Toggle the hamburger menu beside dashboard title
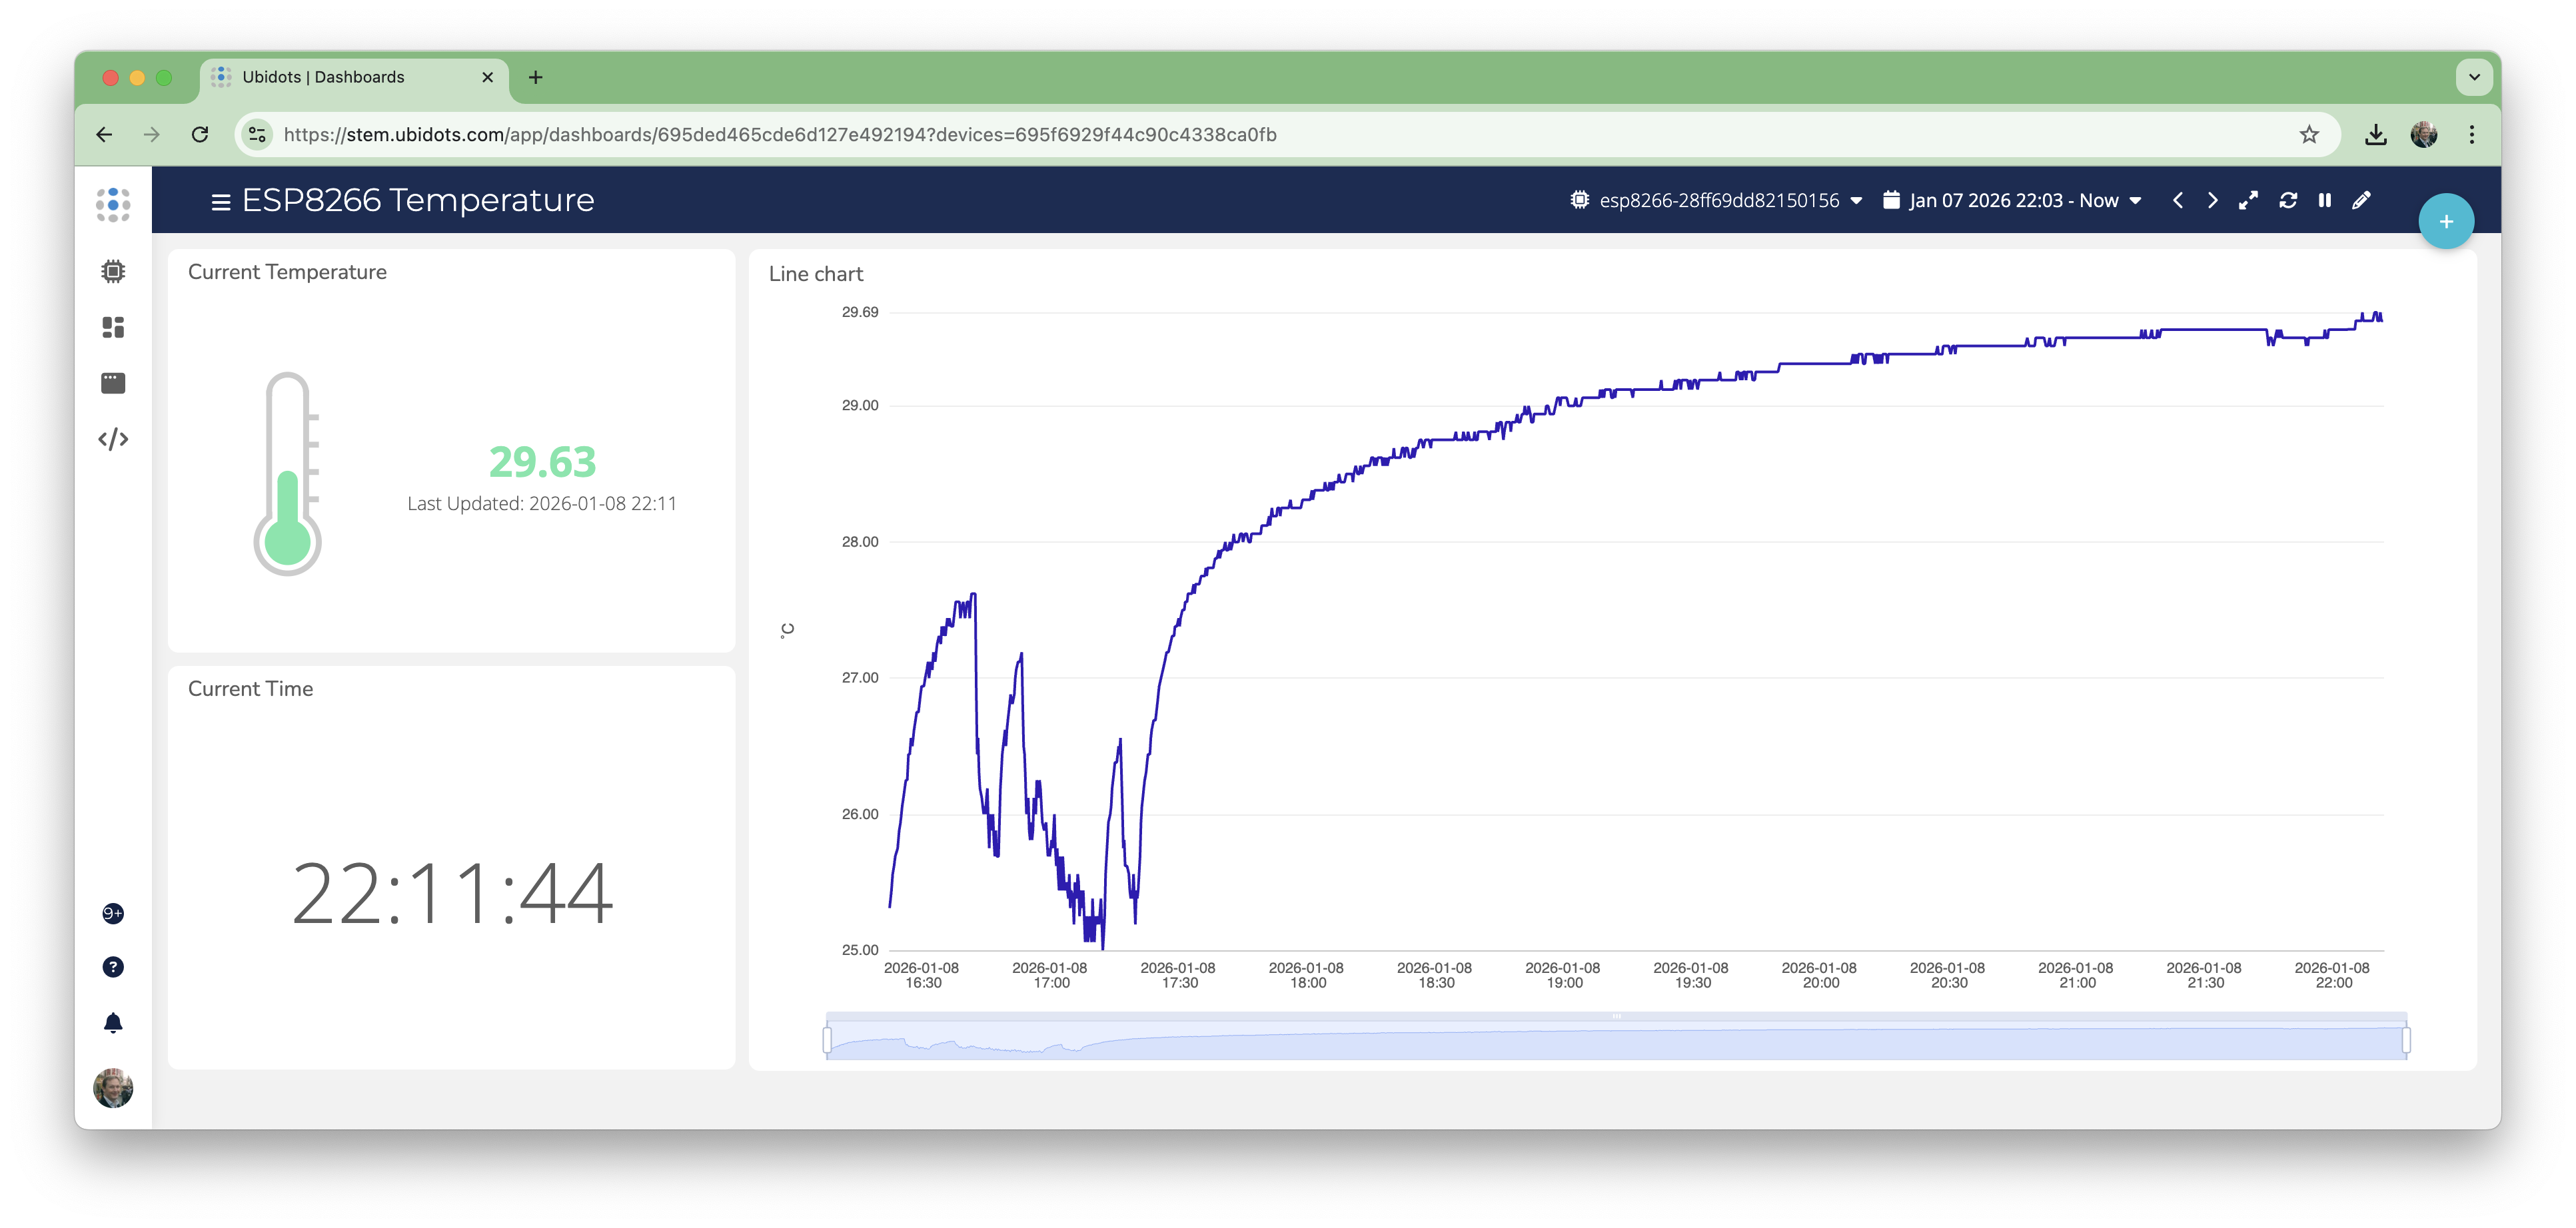2576x1228 pixels. [221, 203]
